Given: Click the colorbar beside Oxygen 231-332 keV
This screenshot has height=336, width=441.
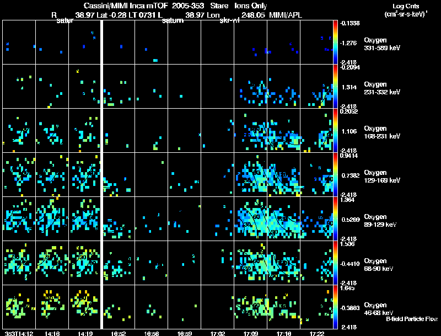Looking at the screenshot, I should click(x=335, y=87).
